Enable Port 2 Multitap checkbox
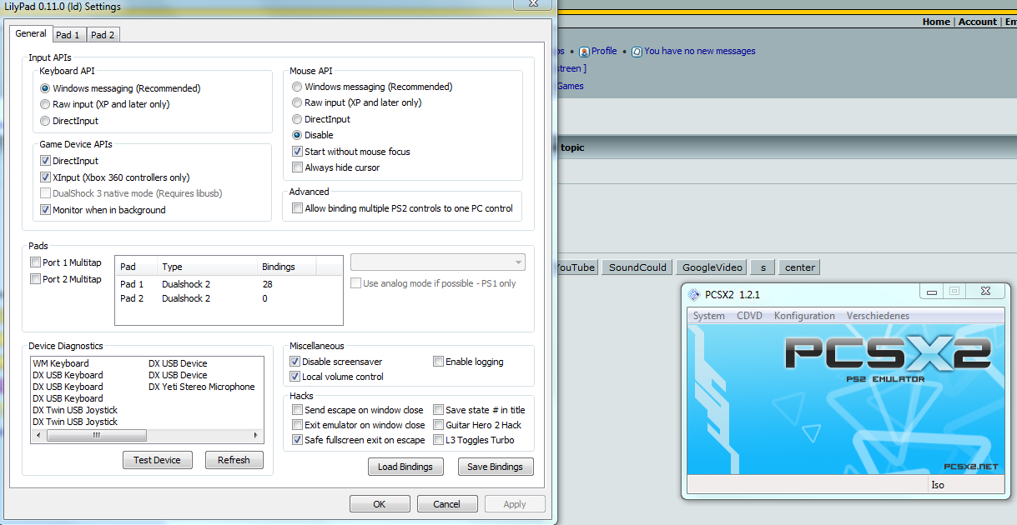This screenshot has width=1017, height=525. pyautogui.click(x=35, y=279)
